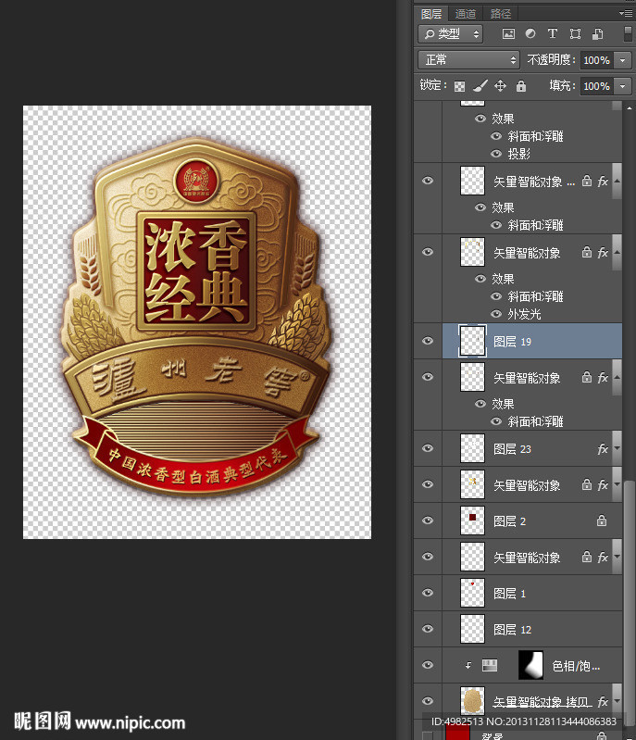Select the 图层 19 layer name

512,342
